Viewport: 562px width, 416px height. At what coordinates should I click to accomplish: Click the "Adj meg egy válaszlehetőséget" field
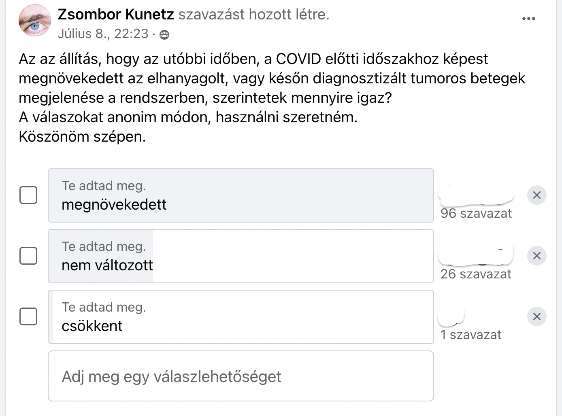pyautogui.click(x=241, y=376)
